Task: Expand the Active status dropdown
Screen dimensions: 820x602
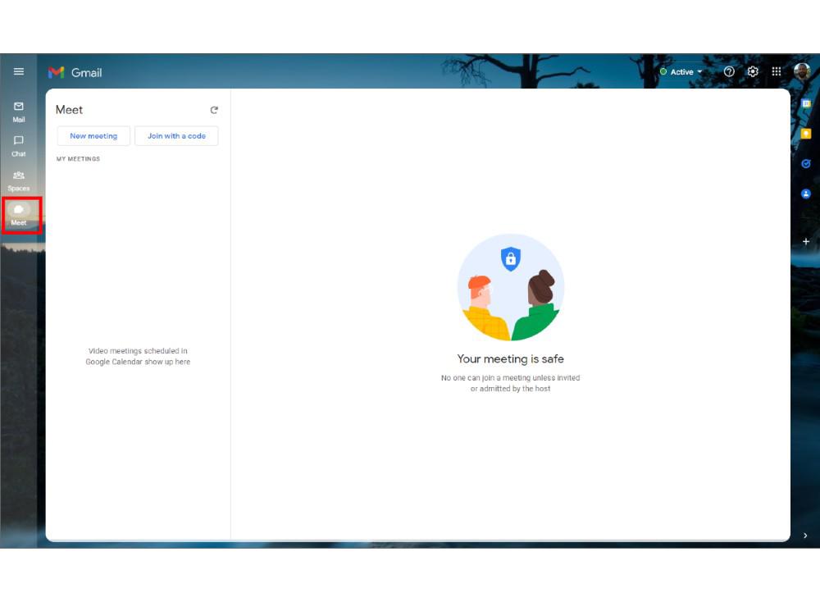Action: [x=681, y=71]
